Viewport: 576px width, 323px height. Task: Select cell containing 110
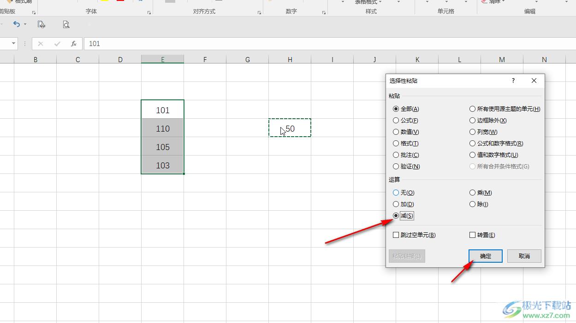(x=162, y=128)
